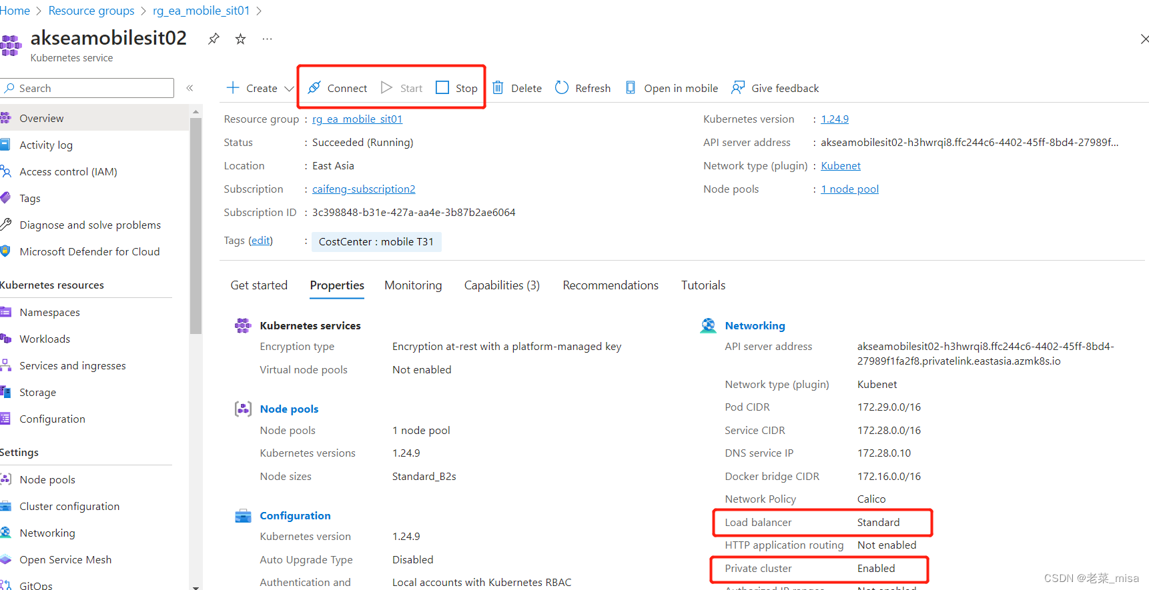Collapse the left navigation menu chevrons
Image resolution: width=1149 pixels, height=590 pixels.
[189, 88]
